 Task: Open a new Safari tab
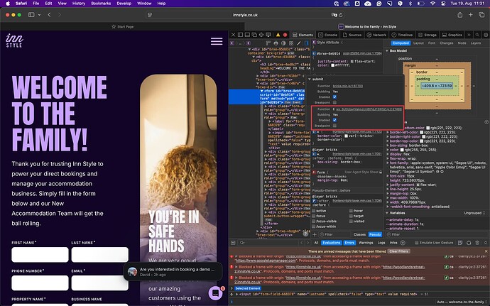(470, 15)
